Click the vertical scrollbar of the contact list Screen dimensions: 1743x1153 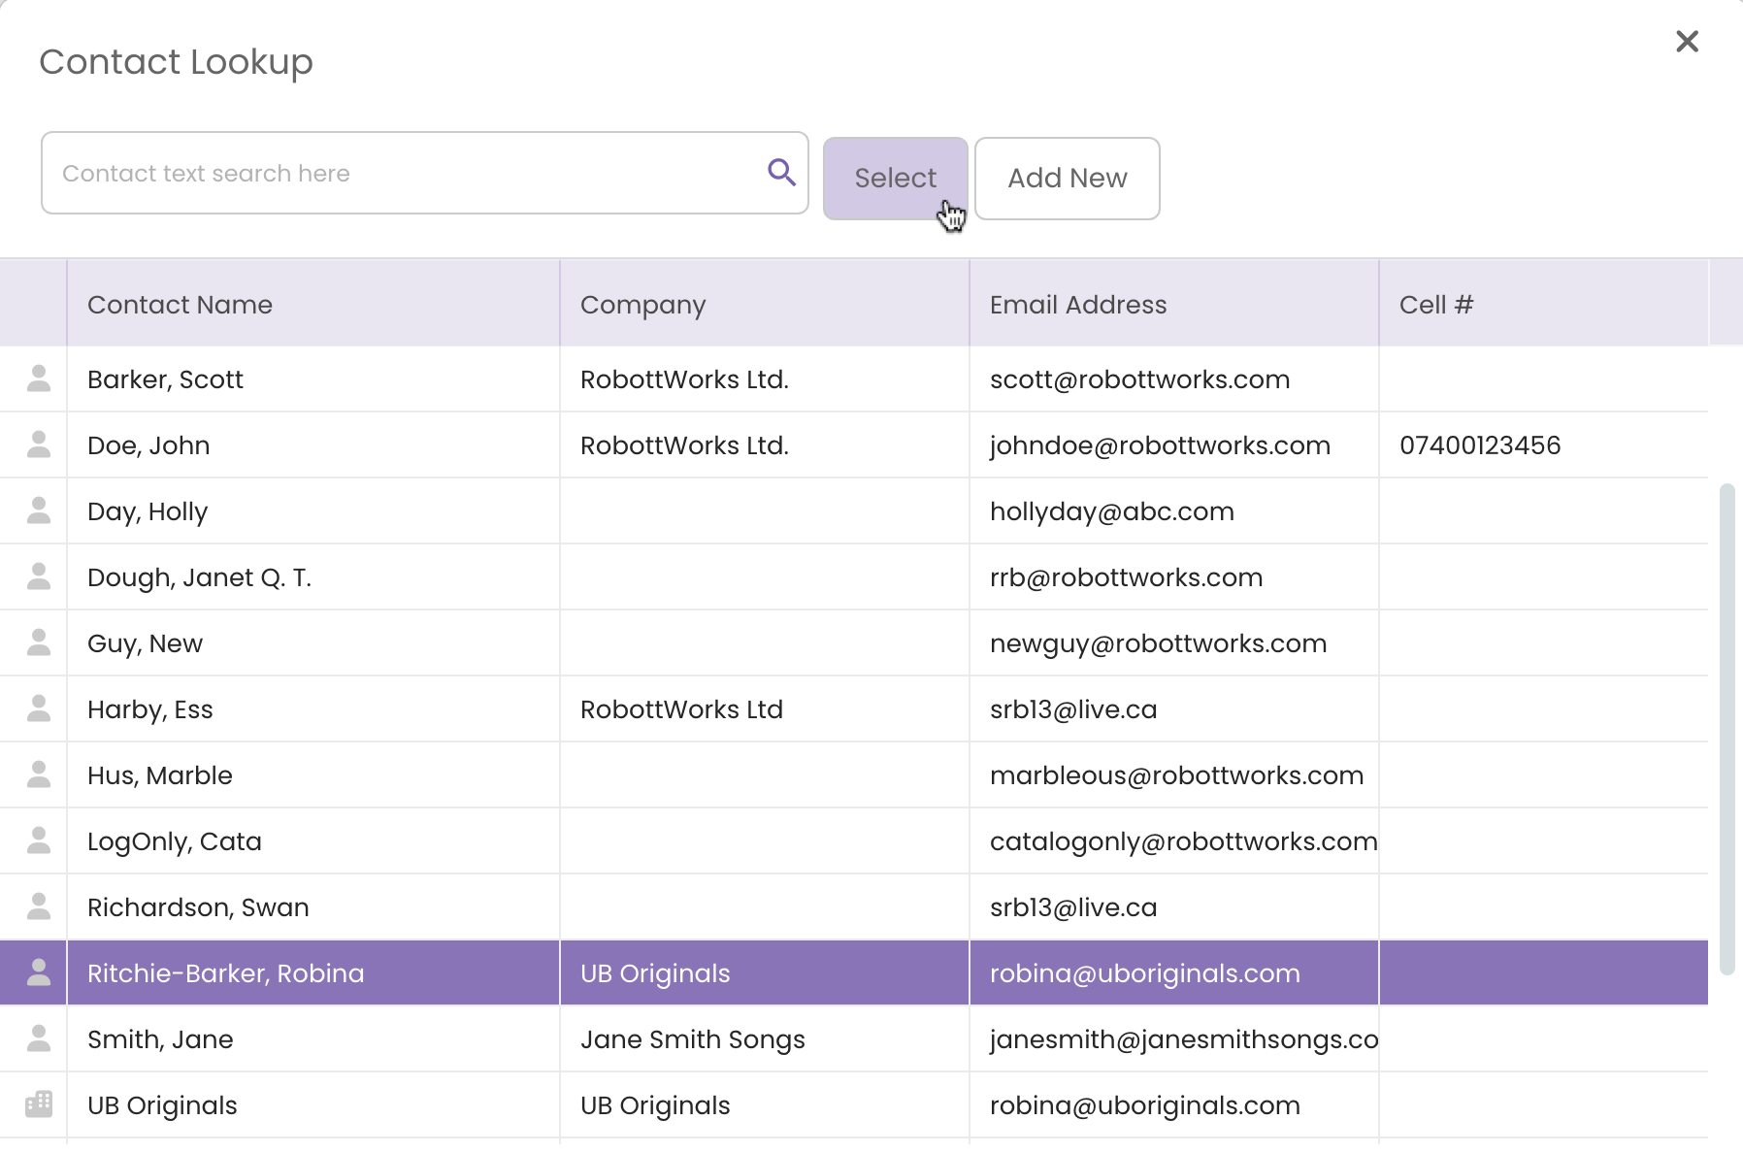(x=1726, y=728)
